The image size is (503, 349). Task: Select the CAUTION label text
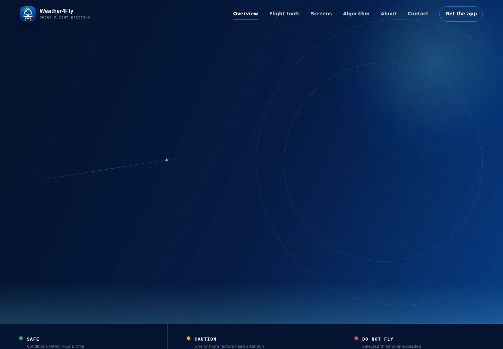[205, 339]
